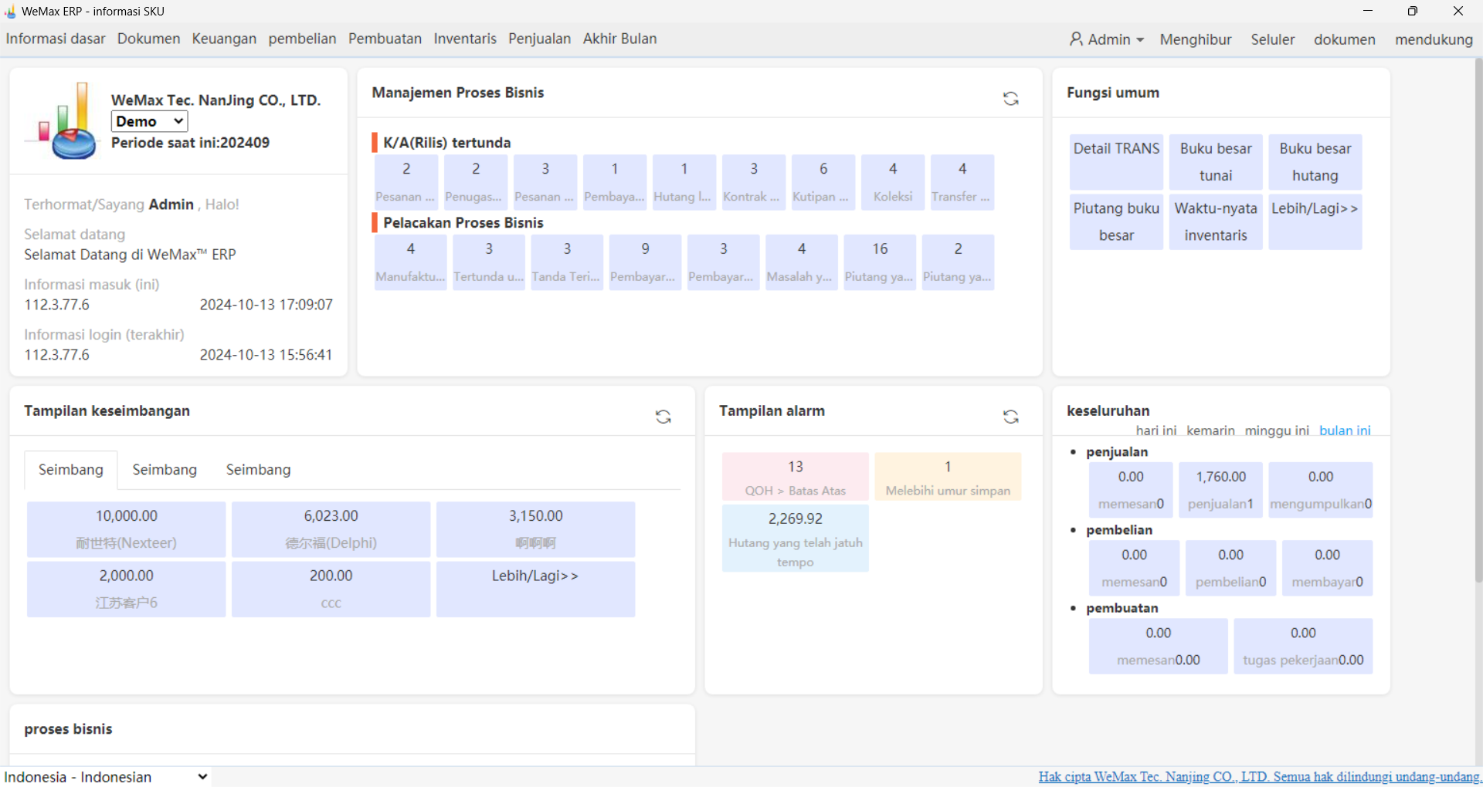
Task: Select the kemarin period filter
Action: coord(1210,431)
